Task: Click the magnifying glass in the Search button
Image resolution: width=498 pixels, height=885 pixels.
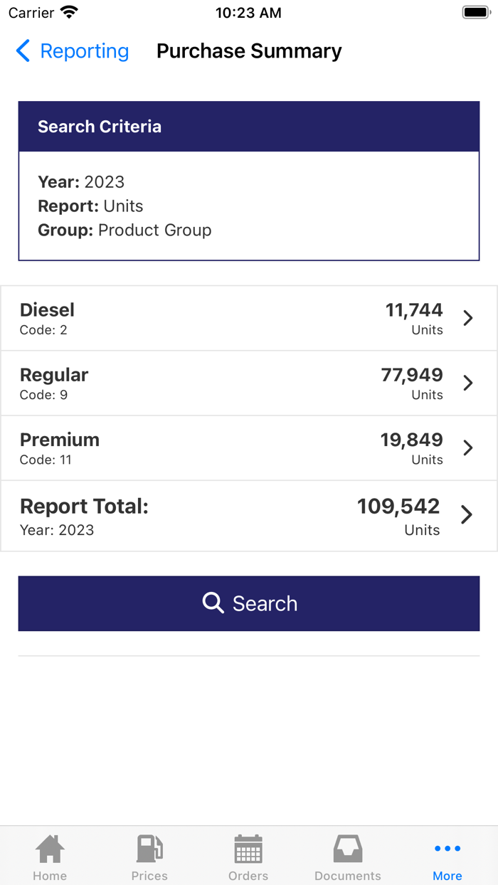Action: [x=213, y=603]
